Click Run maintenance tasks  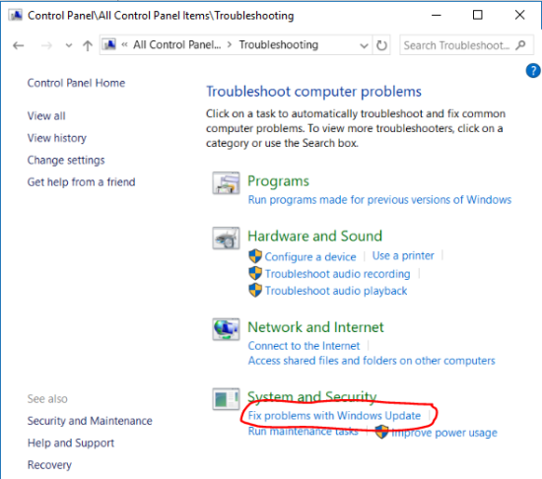(x=304, y=432)
